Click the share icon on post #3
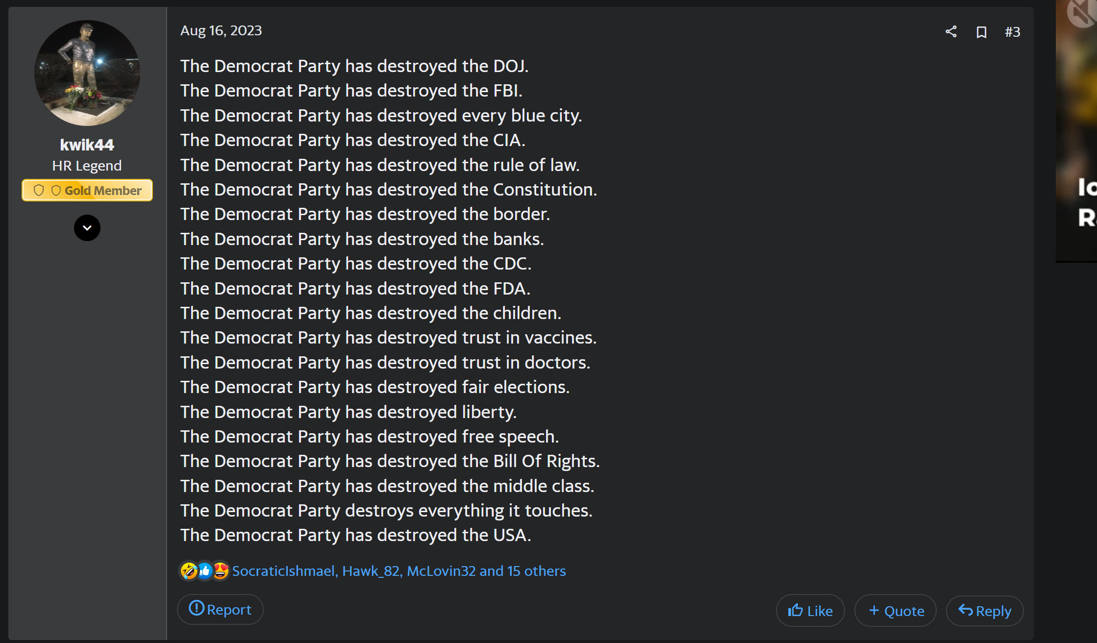The height and width of the screenshot is (643, 1097). pos(951,32)
